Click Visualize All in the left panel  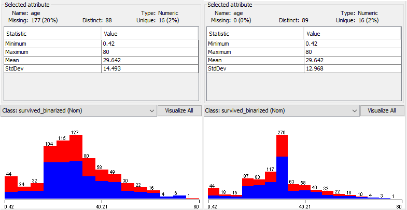pyautogui.click(x=179, y=110)
